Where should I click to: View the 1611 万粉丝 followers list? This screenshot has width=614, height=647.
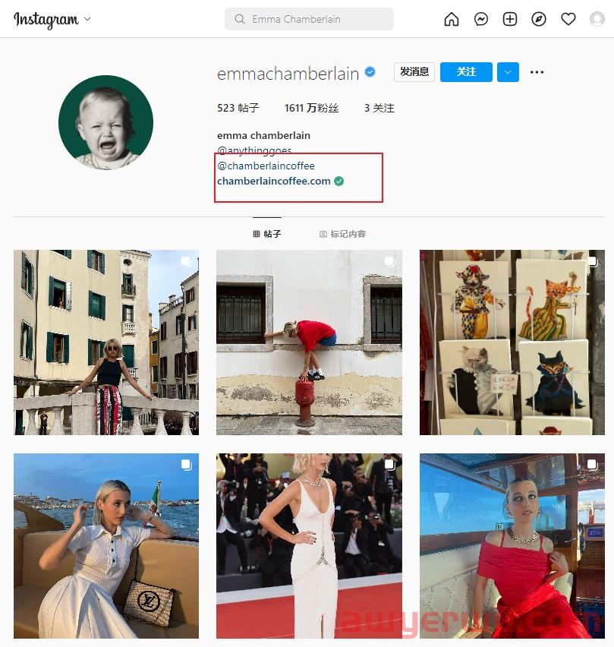coord(311,108)
